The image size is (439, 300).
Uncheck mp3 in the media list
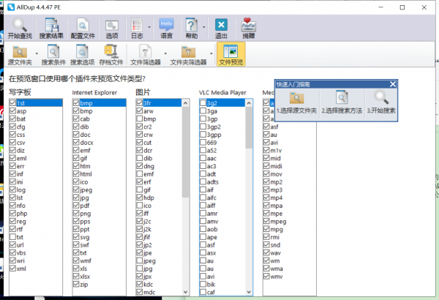pyautogui.click(x=266, y=190)
